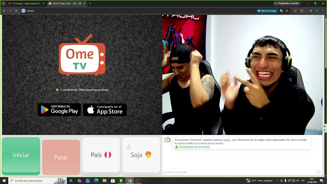The width and height of the screenshot is (327, 184).
Task: Click 'Abrir en la app' button
Action: 267,11
